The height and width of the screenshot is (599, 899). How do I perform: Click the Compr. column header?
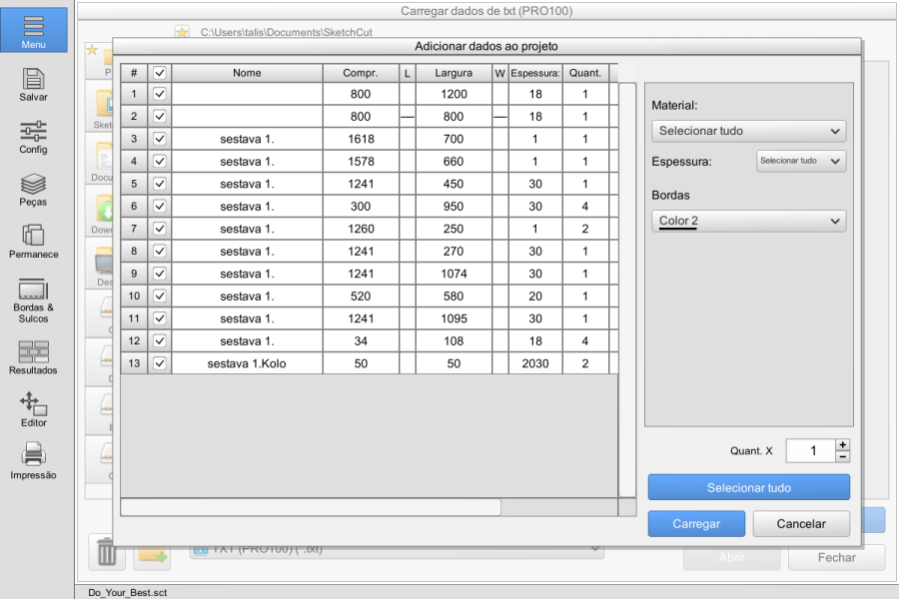pyautogui.click(x=361, y=73)
